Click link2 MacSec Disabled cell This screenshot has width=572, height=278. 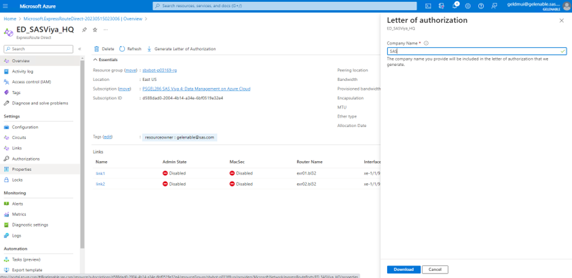[x=241, y=184]
